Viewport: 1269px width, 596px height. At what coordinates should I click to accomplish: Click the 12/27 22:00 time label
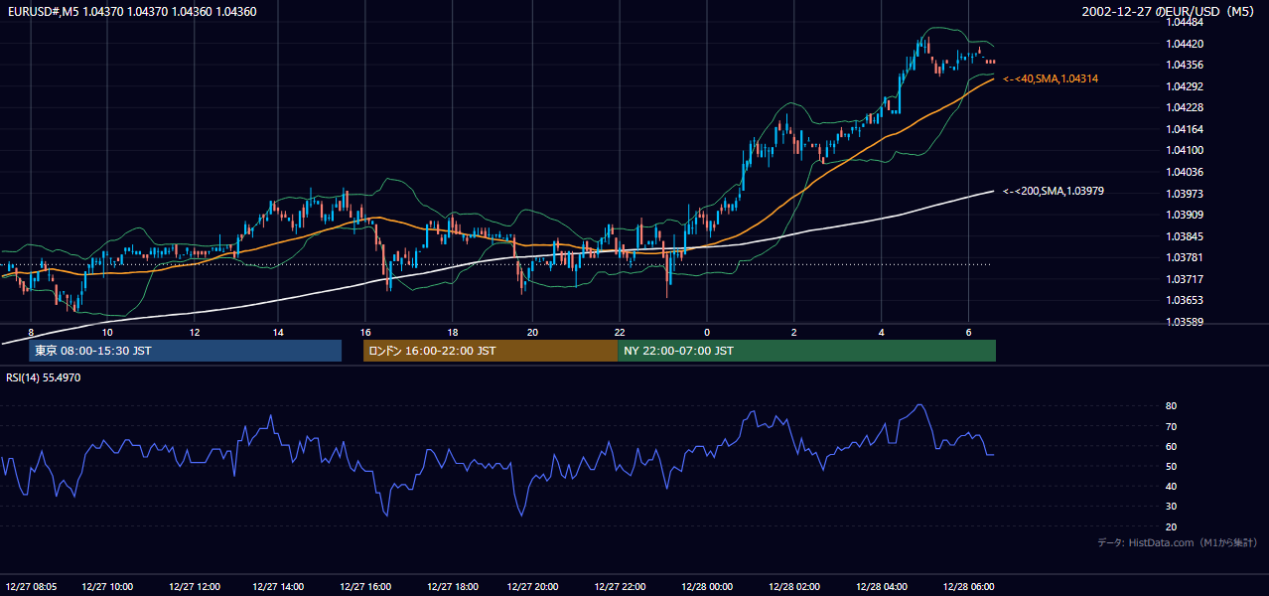coord(620,586)
